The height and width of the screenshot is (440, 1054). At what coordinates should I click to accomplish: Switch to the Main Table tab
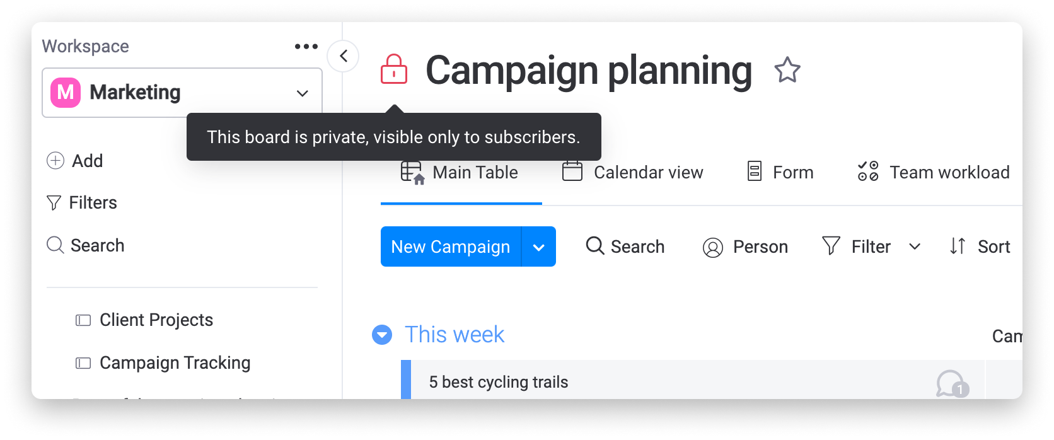(460, 172)
